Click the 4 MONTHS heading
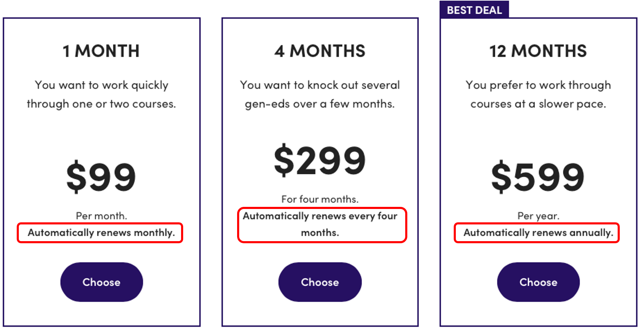 point(320,51)
